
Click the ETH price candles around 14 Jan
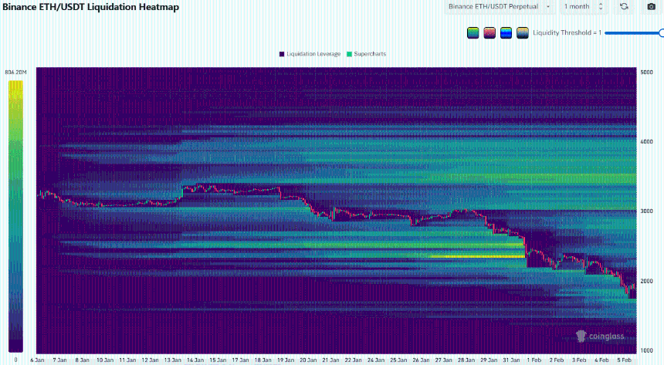[199, 187]
